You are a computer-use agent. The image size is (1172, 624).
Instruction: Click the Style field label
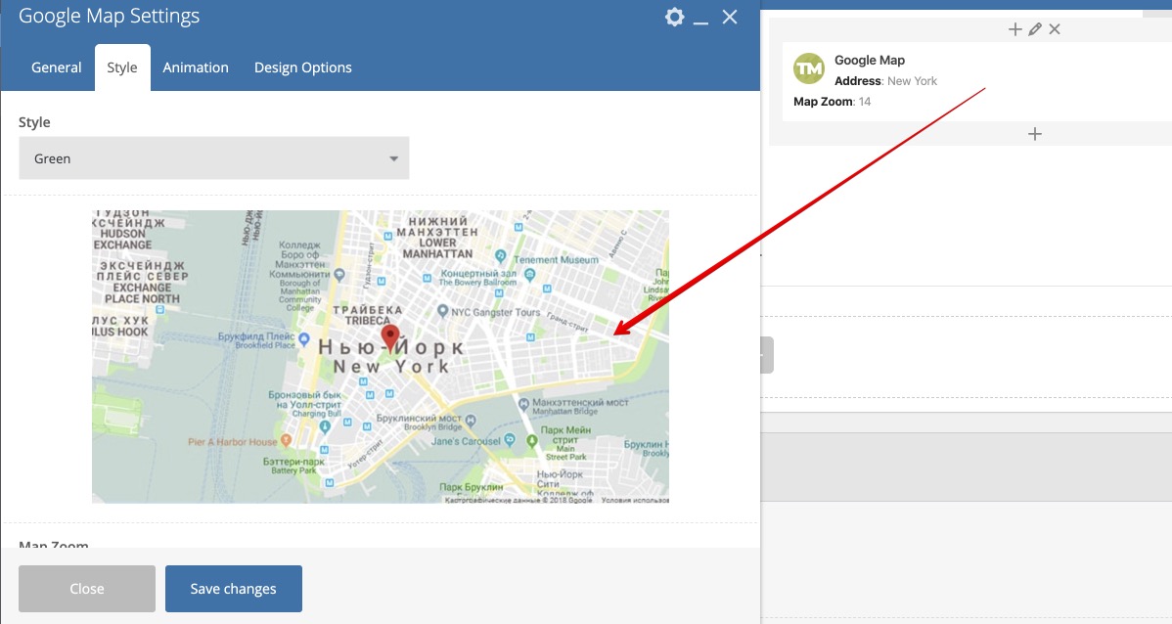click(34, 122)
